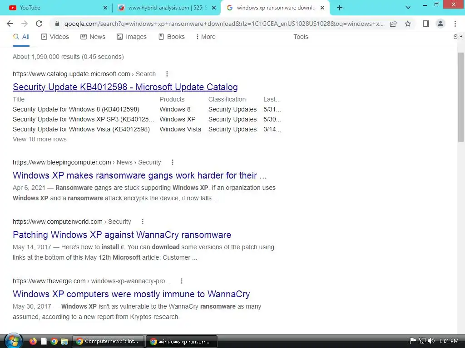Close the windows xp ransomware search tab

click(x=322, y=8)
